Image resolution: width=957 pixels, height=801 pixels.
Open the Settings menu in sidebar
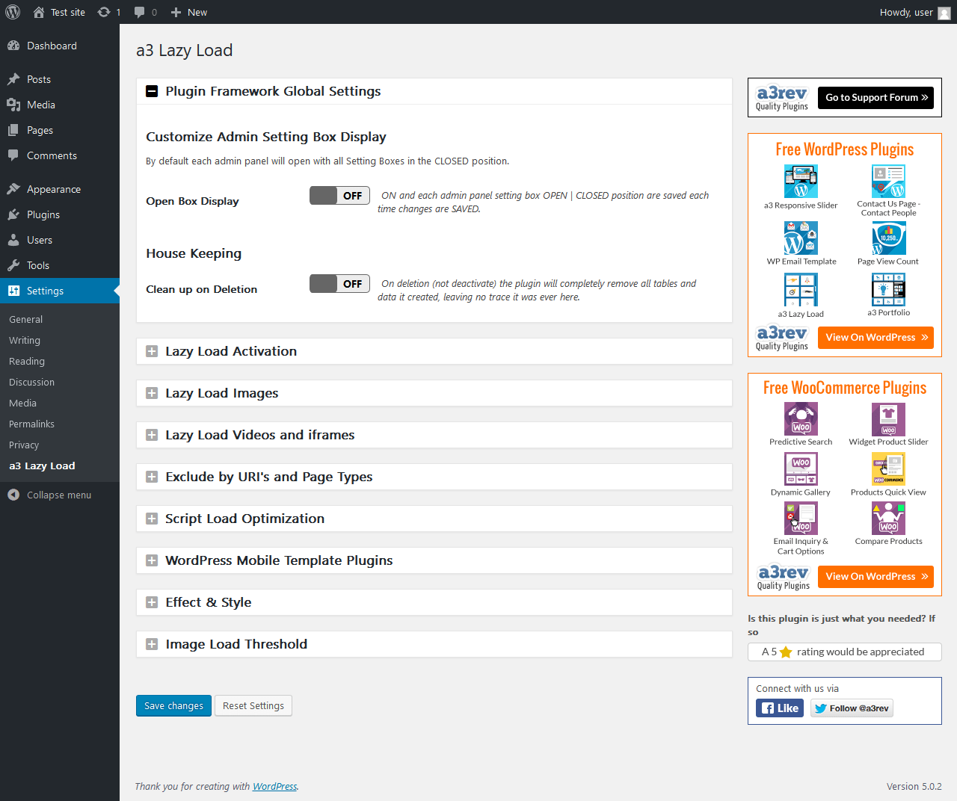click(60, 291)
